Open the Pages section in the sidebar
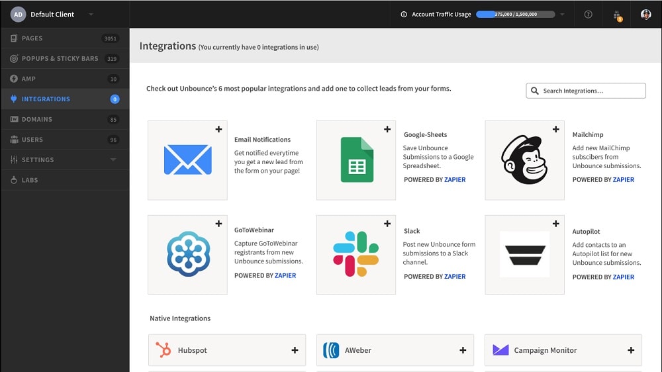 coord(65,38)
